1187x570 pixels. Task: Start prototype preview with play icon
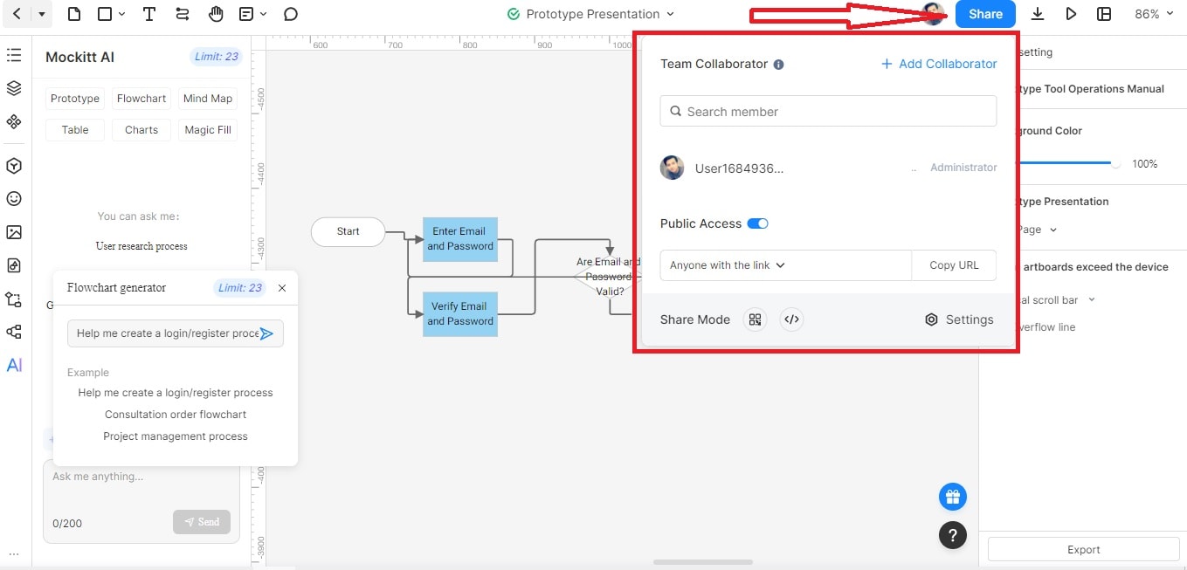tap(1071, 14)
